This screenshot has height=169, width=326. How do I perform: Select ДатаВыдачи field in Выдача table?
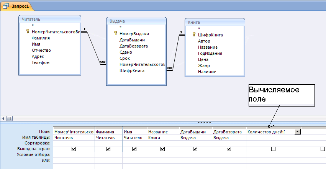click(x=132, y=40)
